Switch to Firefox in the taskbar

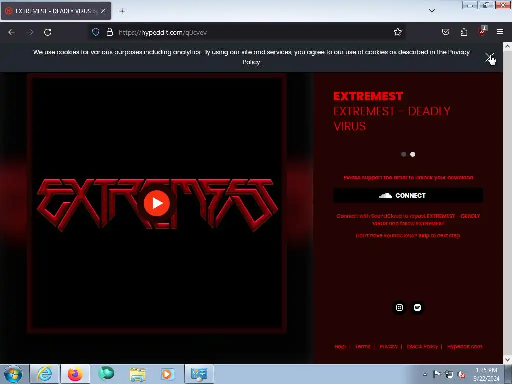pos(75,374)
